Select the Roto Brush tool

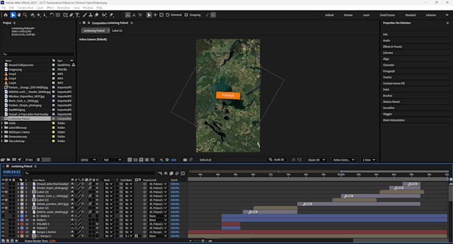tap(105, 15)
